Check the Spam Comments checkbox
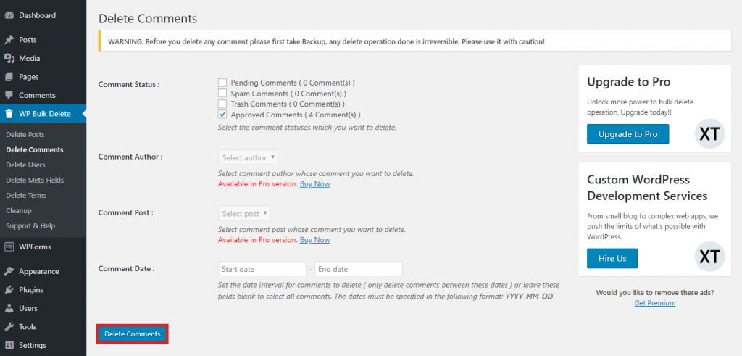 (222, 94)
